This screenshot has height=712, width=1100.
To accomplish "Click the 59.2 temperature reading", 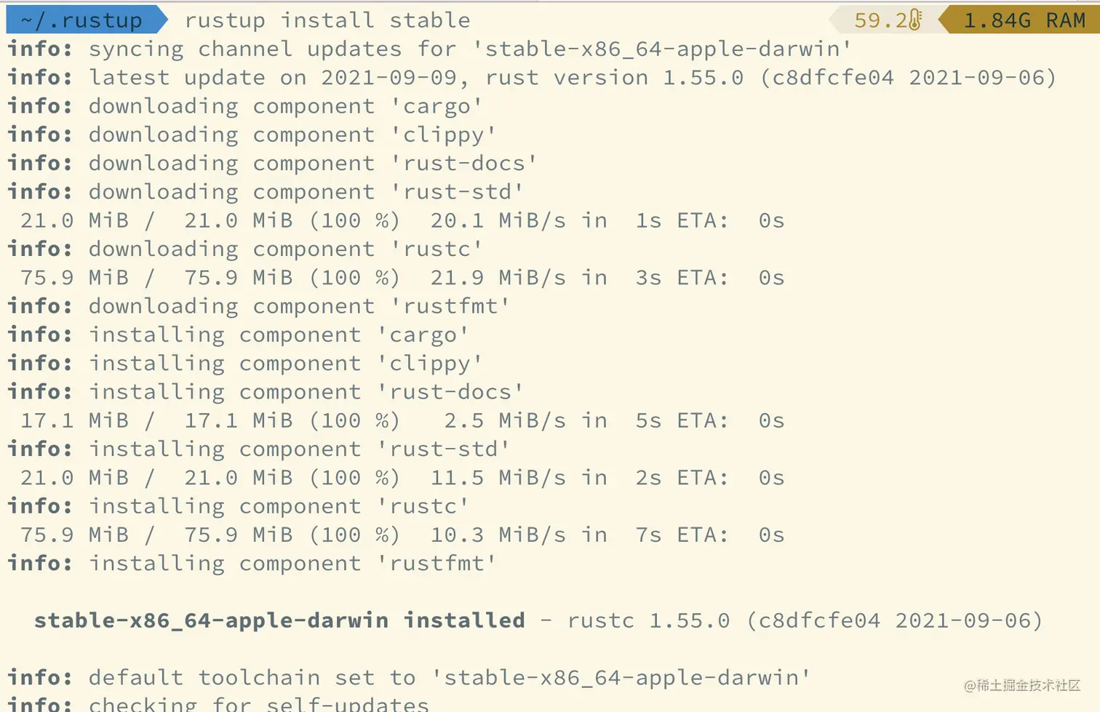I will click(880, 20).
